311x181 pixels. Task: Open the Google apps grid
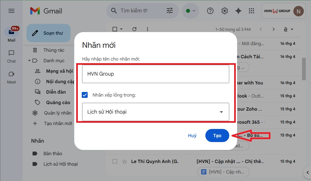point(251,11)
